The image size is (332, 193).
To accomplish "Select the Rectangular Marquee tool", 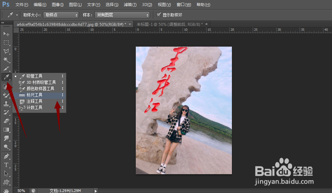I will [6, 42].
